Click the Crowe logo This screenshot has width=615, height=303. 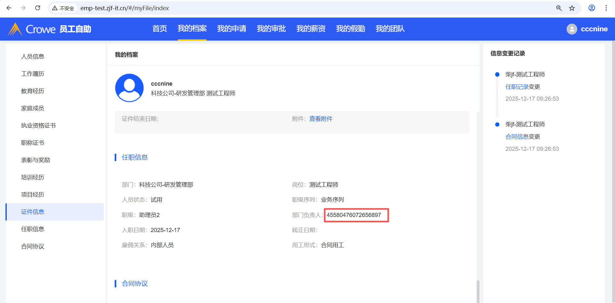click(x=32, y=29)
